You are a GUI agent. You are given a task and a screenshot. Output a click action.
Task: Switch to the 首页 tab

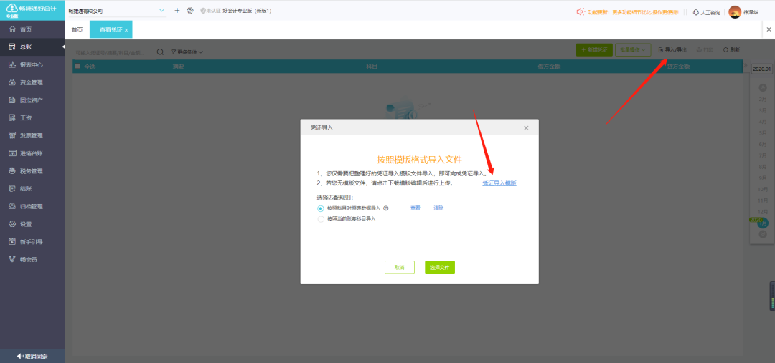(77, 30)
